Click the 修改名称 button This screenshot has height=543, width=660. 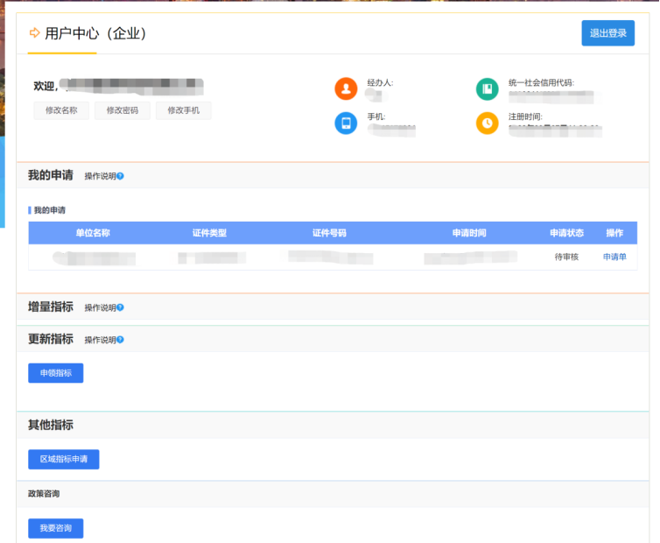pos(61,110)
